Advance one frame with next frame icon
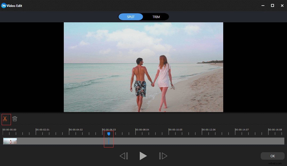Viewport: 287px width, 166px height. click(x=163, y=156)
